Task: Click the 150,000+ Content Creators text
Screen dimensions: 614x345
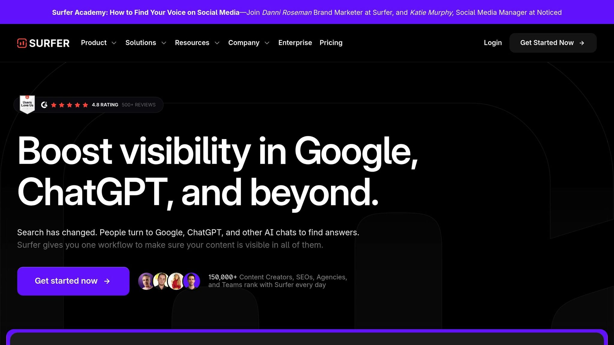Action: 278,281
